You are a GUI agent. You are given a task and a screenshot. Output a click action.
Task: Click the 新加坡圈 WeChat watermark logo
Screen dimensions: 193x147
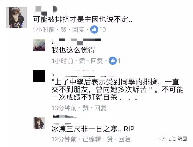[173, 139]
